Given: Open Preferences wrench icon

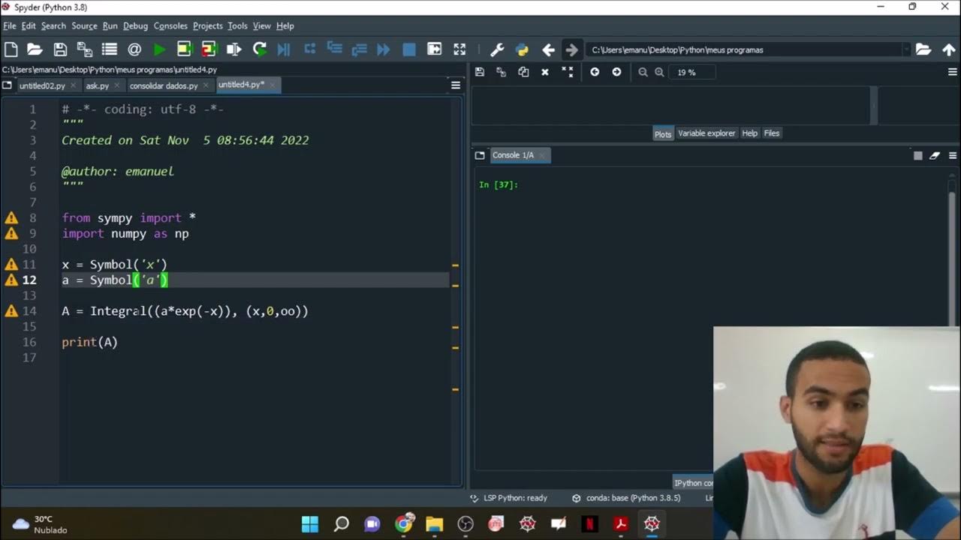Looking at the screenshot, I should tap(497, 49).
